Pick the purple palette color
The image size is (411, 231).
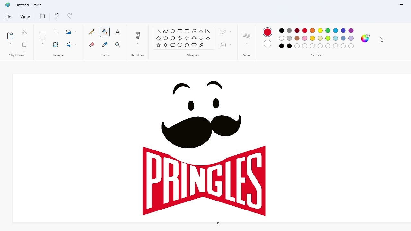pyautogui.click(x=351, y=30)
